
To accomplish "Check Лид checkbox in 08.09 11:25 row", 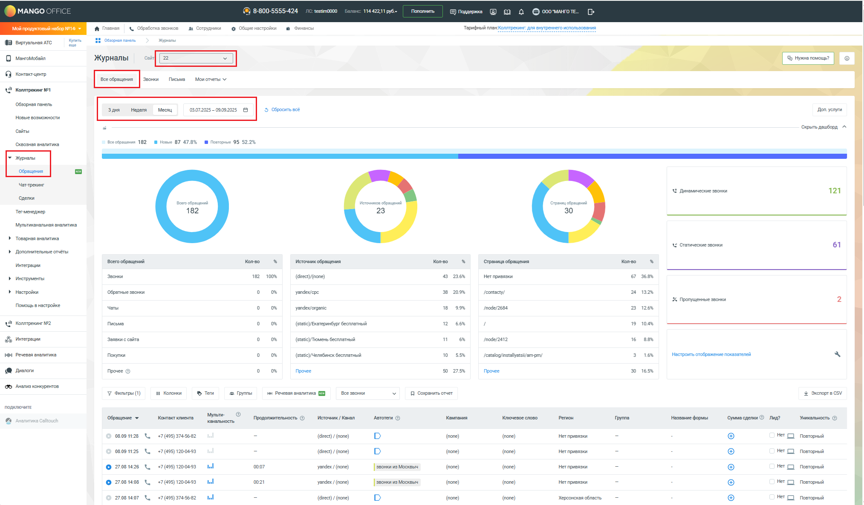I will pyautogui.click(x=772, y=450).
